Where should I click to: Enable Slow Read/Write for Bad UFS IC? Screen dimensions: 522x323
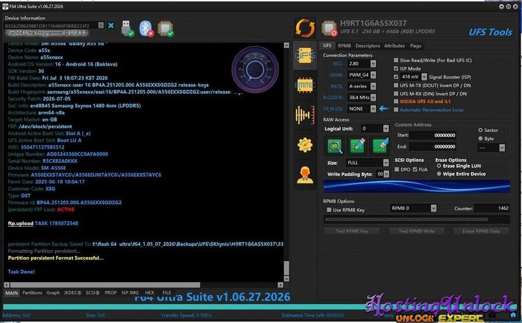point(396,60)
